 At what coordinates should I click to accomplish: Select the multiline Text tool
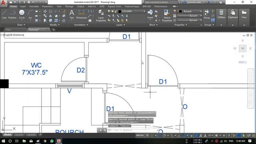point(72,14)
